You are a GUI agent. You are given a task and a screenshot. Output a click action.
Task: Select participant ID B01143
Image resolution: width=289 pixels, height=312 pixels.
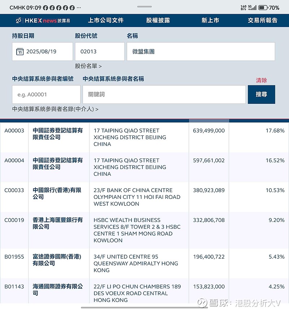(x=14, y=286)
